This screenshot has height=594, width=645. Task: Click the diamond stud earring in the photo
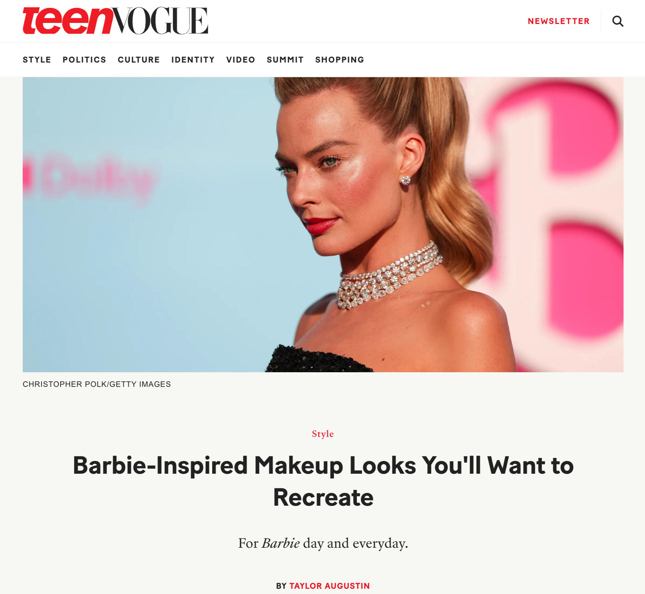(x=406, y=180)
